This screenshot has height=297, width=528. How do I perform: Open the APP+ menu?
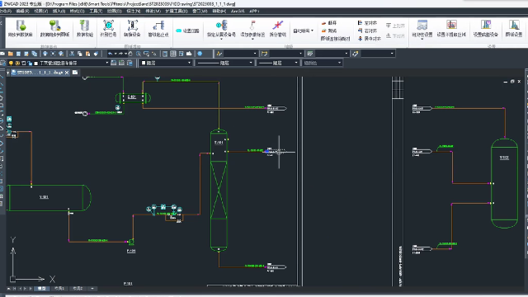point(254,11)
